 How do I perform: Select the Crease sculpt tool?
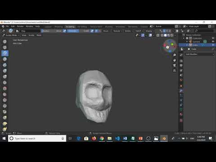(5, 82)
